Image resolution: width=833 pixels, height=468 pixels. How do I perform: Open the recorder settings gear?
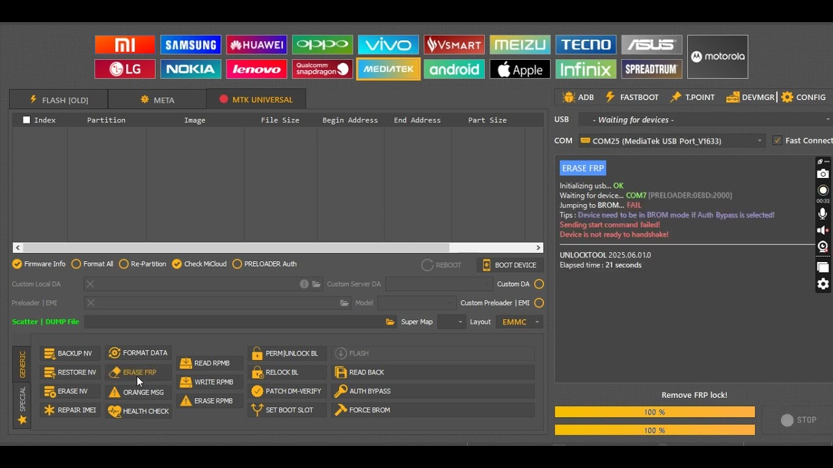click(x=823, y=284)
